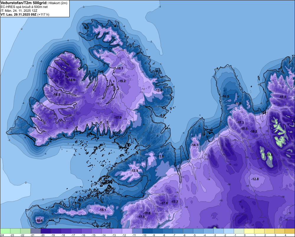Click the -9.5 temperature value among the islands
This screenshot has height=237, width=295.
point(81,200)
